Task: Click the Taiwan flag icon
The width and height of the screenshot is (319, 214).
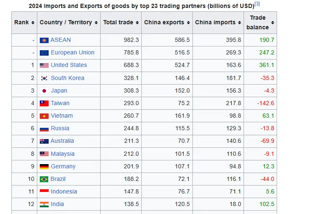Action: coord(44,103)
